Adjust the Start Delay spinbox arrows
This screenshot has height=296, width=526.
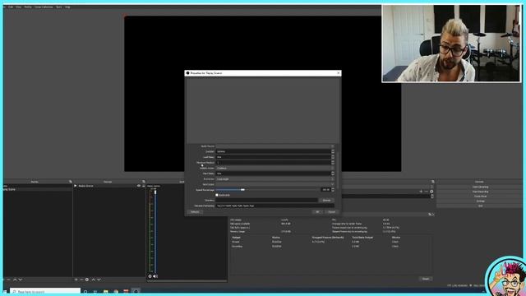pyautogui.click(x=333, y=173)
